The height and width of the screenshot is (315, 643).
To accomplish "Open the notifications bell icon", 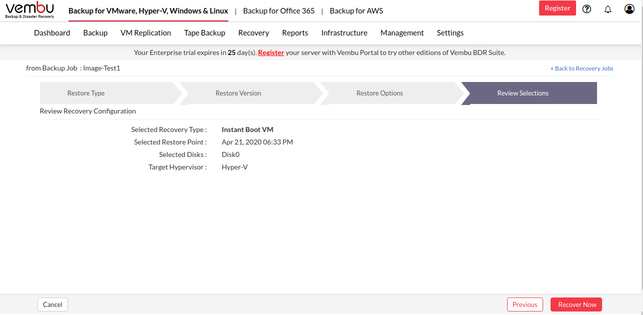I will click(608, 9).
